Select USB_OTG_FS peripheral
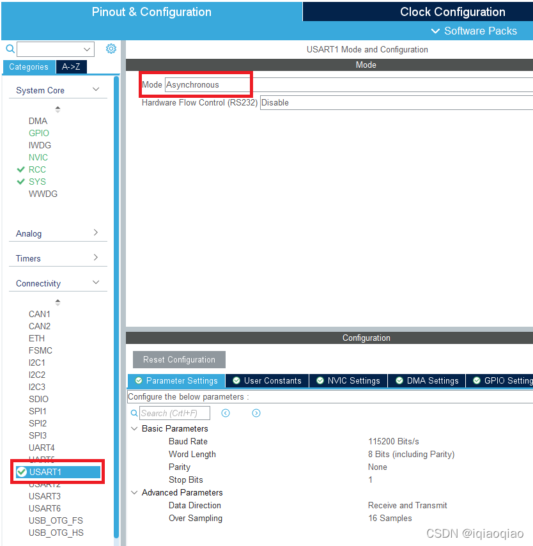This screenshot has width=533, height=546. pyautogui.click(x=56, y=520)
